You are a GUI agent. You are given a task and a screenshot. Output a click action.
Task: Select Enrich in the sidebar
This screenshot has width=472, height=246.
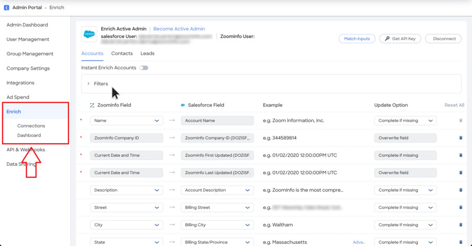point(14,111)
